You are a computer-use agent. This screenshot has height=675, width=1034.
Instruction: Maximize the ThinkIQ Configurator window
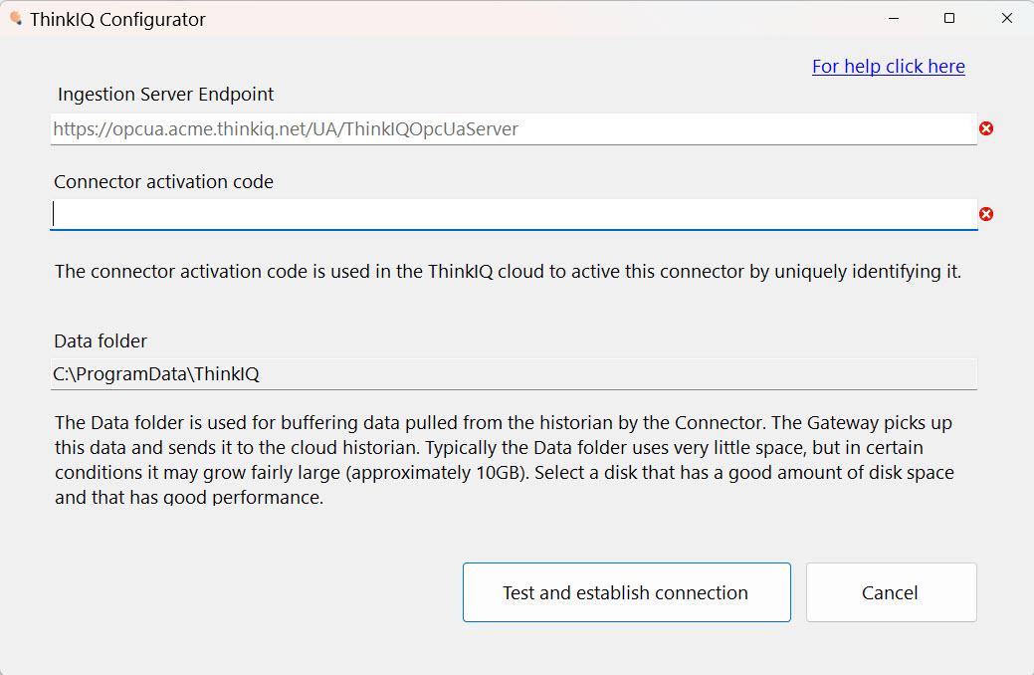(949, 19)
